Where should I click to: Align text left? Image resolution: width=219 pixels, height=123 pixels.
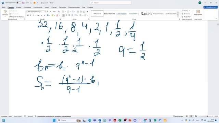click(63, 15)
